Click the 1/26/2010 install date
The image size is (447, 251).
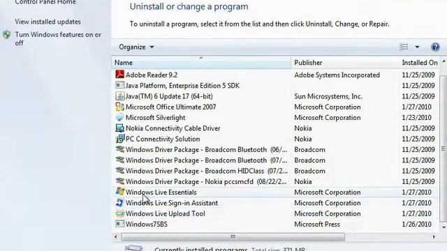tap(416, 225)
